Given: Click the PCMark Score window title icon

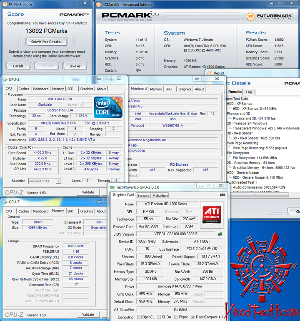Looking at the screenshot, I should point(5,4).
